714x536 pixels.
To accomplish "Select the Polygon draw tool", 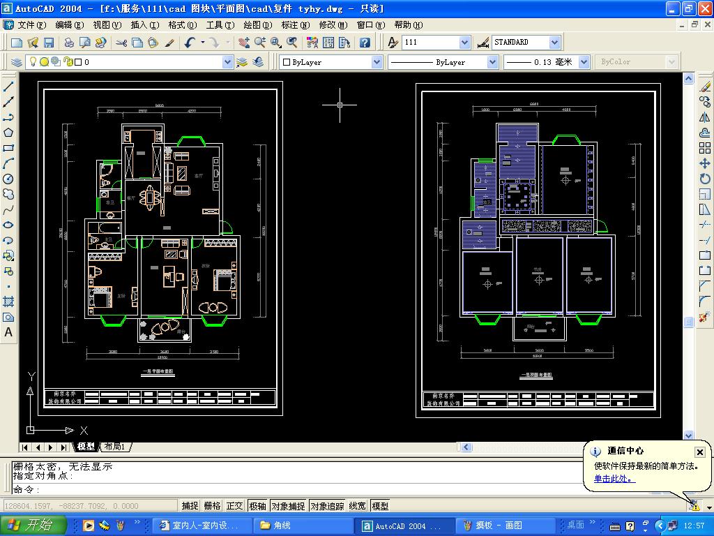I will click(8, 133).
